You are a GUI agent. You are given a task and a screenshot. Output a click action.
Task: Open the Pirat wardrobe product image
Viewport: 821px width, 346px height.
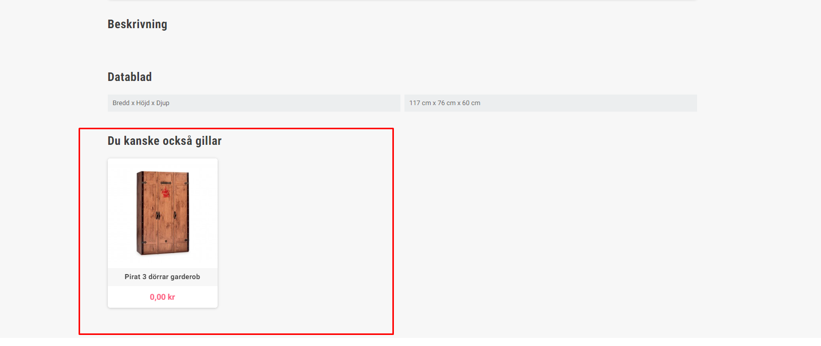(163, 213)
